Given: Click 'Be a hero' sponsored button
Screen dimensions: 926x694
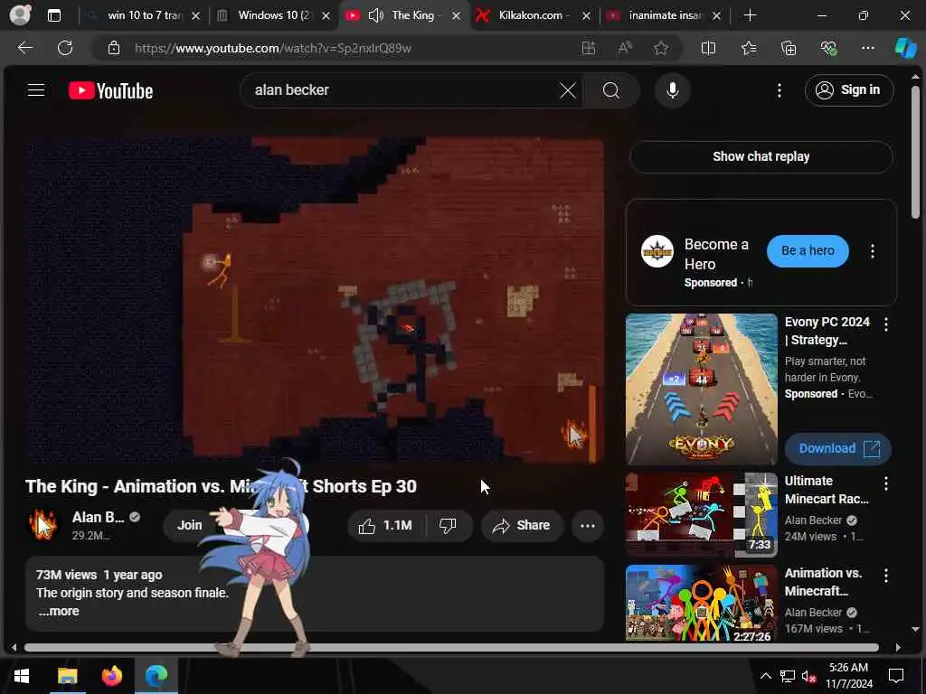Looking at the screenshot, I should pyautogui.click(x=808, y=251).
